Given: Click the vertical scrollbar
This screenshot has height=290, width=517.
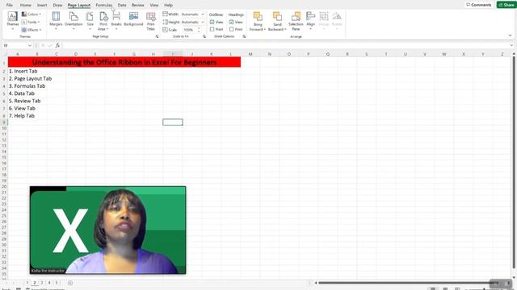Looking at the screenshot, I should pyautogui.click(x=514, y=163).
